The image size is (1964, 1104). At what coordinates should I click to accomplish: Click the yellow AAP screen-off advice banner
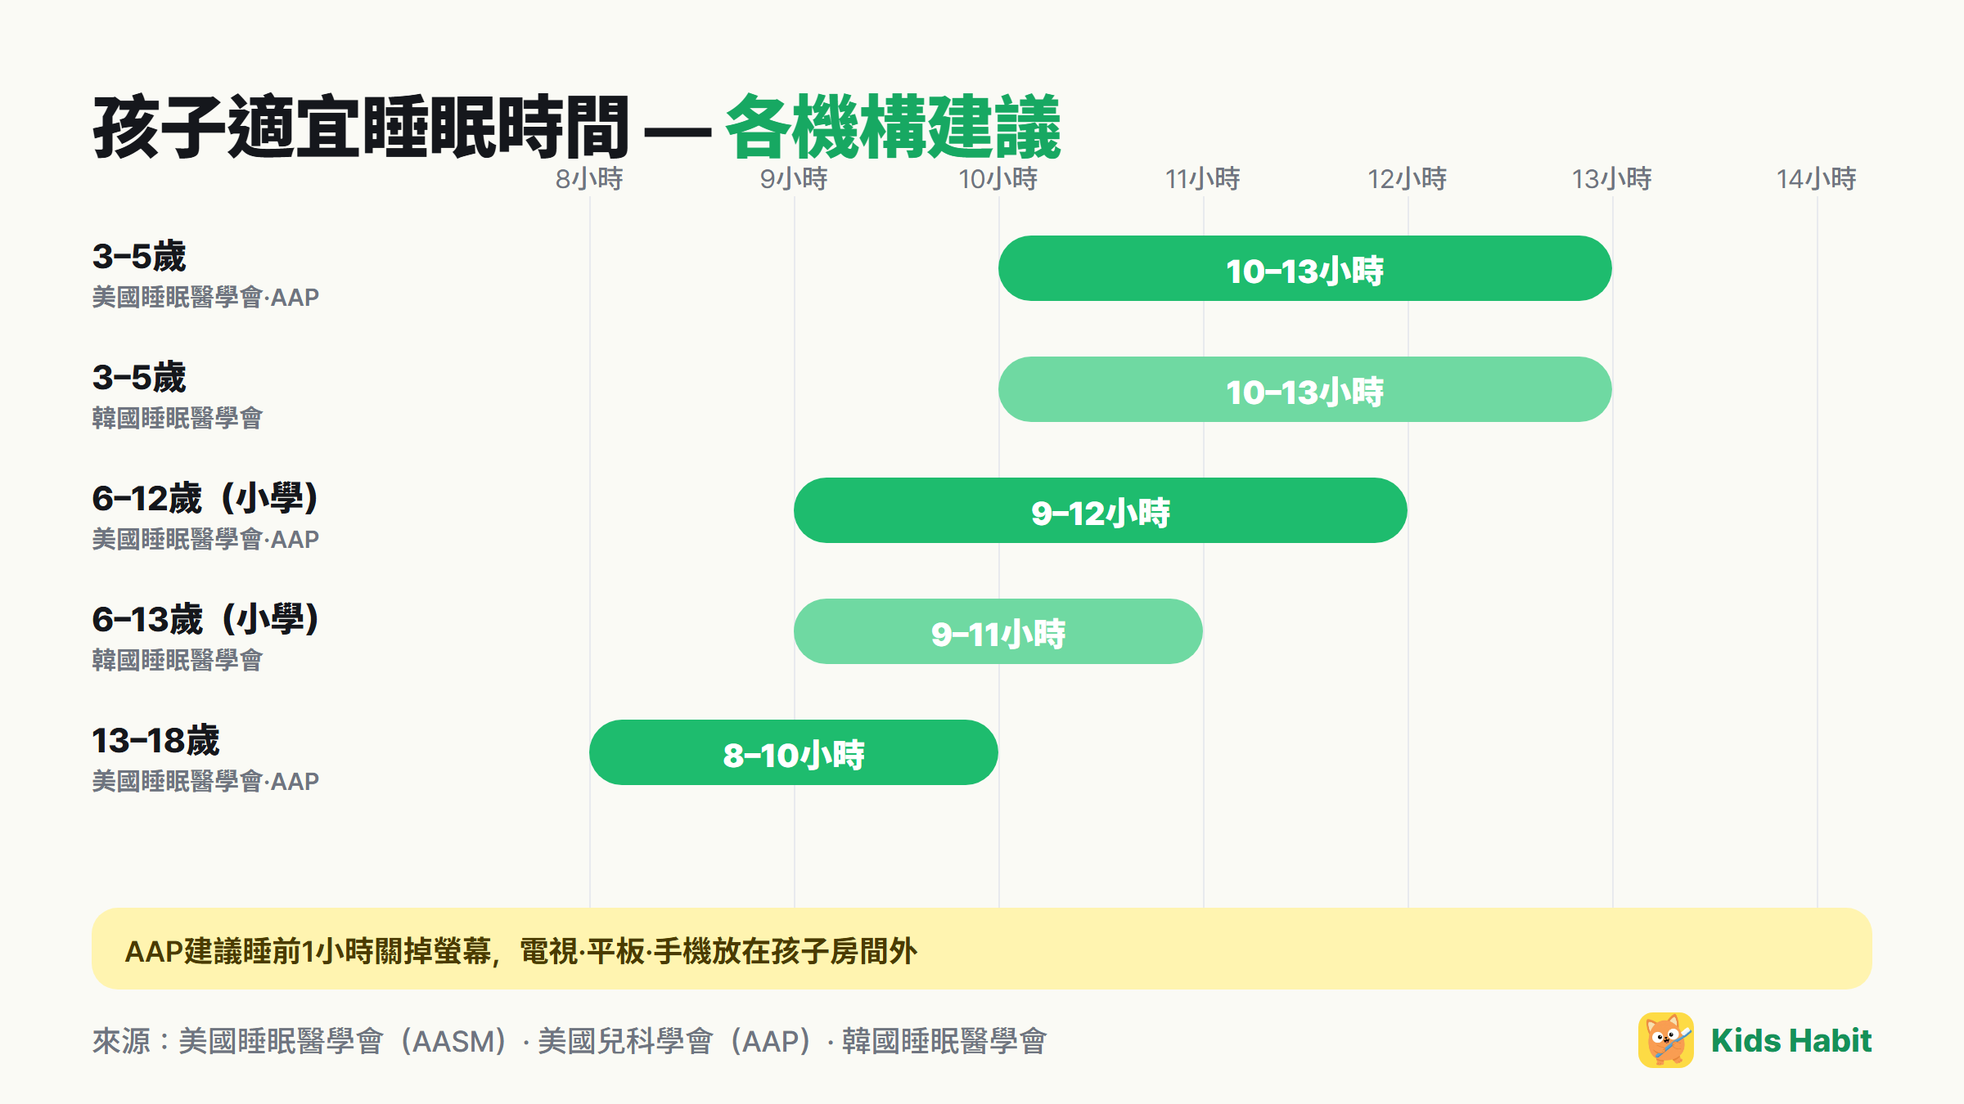point(982,949)
